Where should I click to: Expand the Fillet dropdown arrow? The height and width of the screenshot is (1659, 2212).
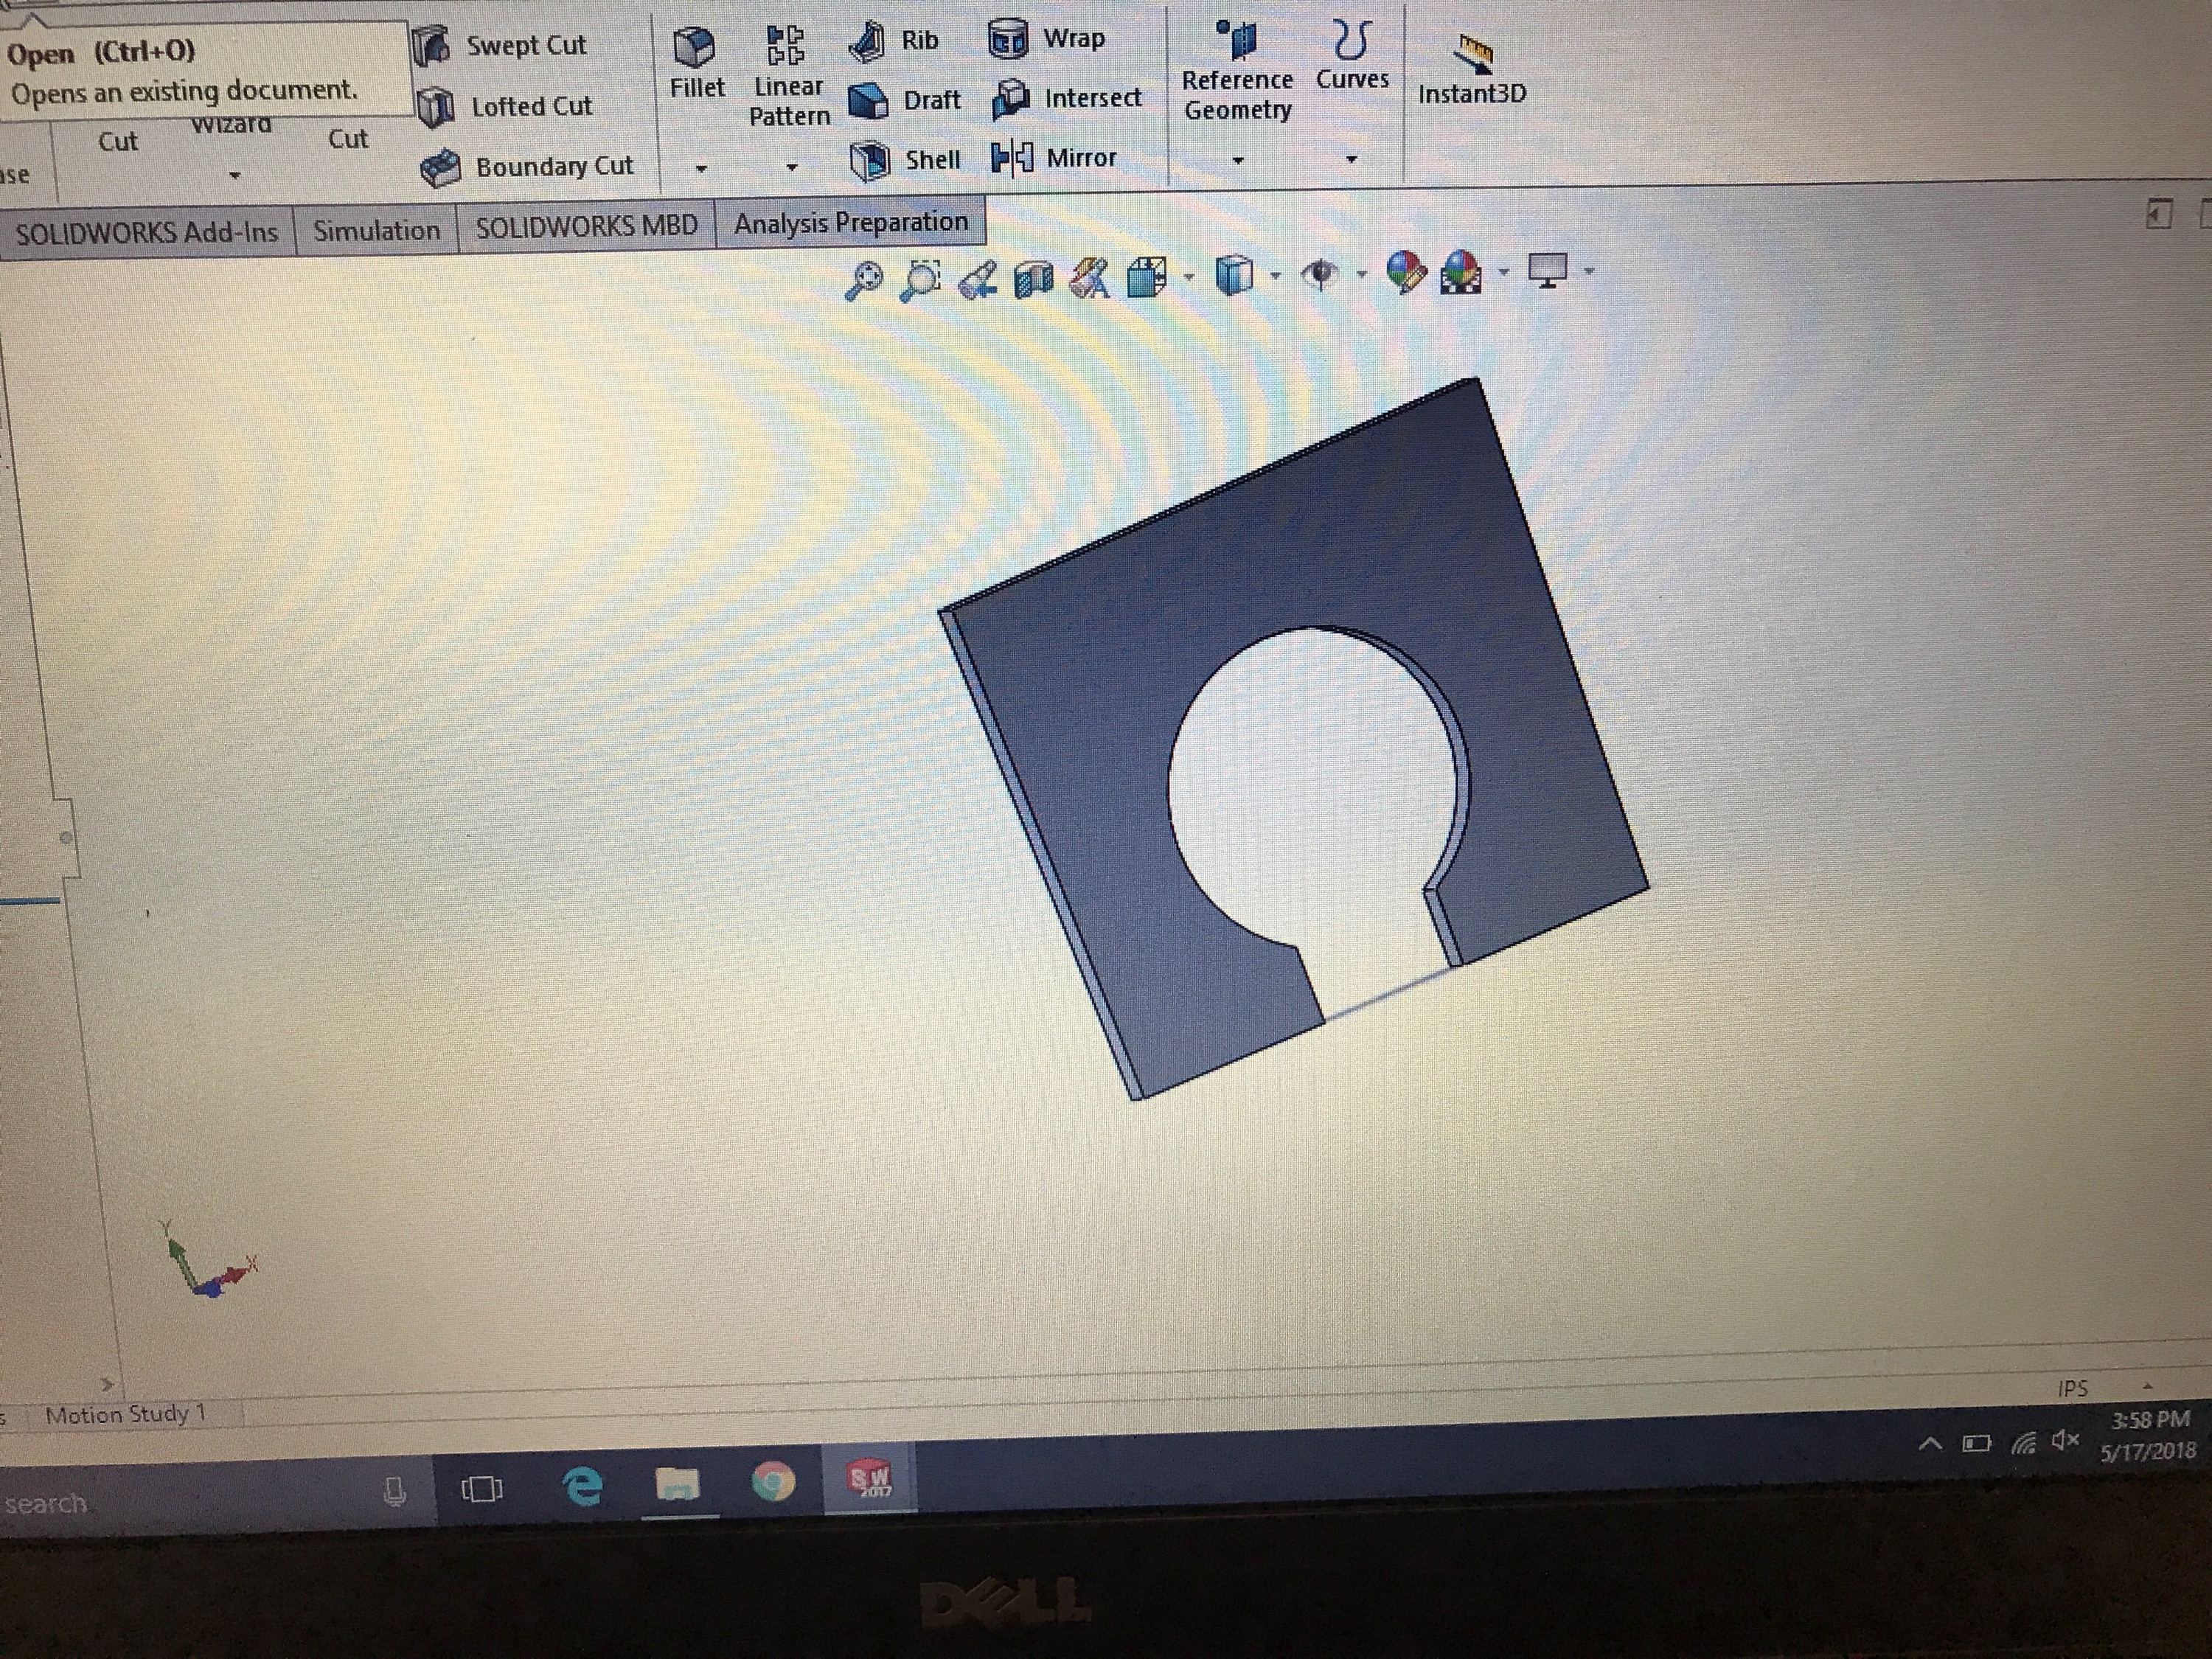click(x=701, y=169)
